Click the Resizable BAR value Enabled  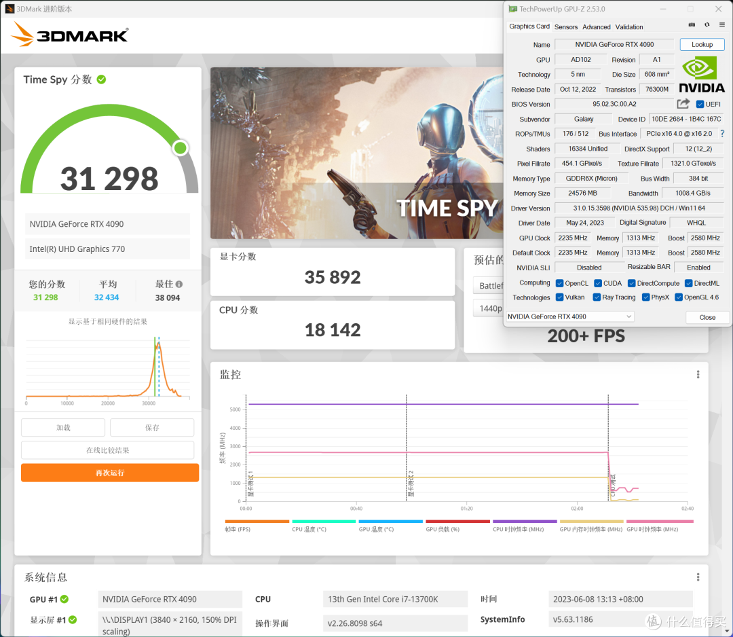point(698,268)
